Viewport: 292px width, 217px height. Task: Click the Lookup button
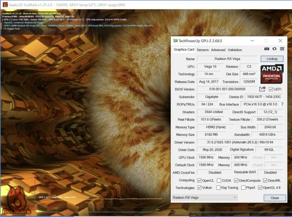(x=272, y=59)
